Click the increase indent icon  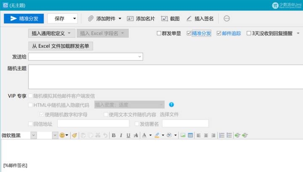point(245,136)
